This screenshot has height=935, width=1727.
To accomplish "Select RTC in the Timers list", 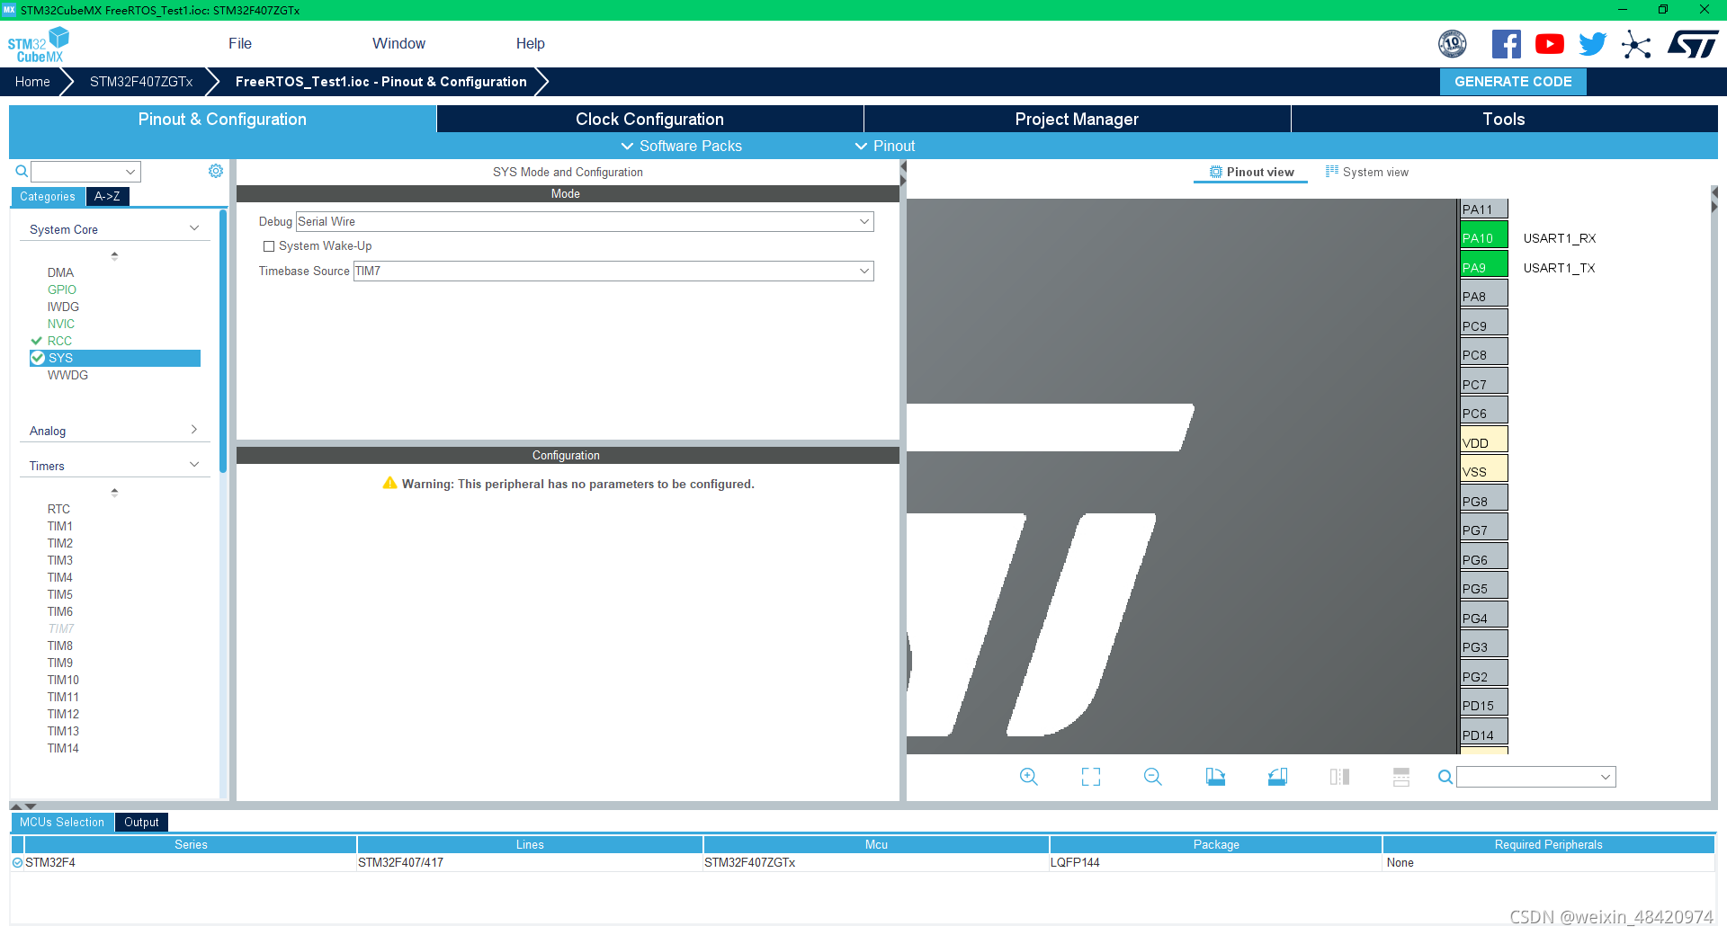I will [x=58, y=509].
